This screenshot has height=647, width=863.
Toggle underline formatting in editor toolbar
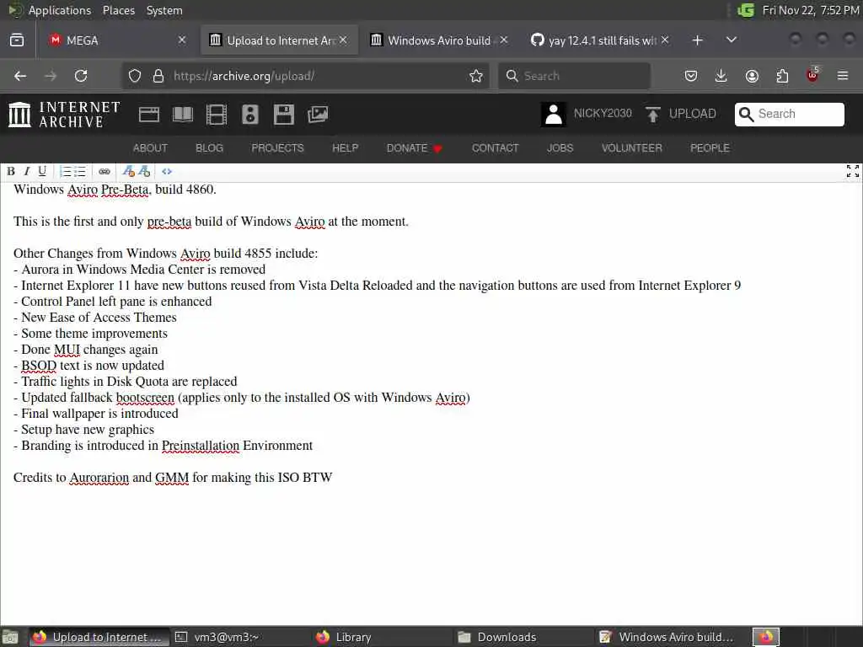tap(42, 171)
